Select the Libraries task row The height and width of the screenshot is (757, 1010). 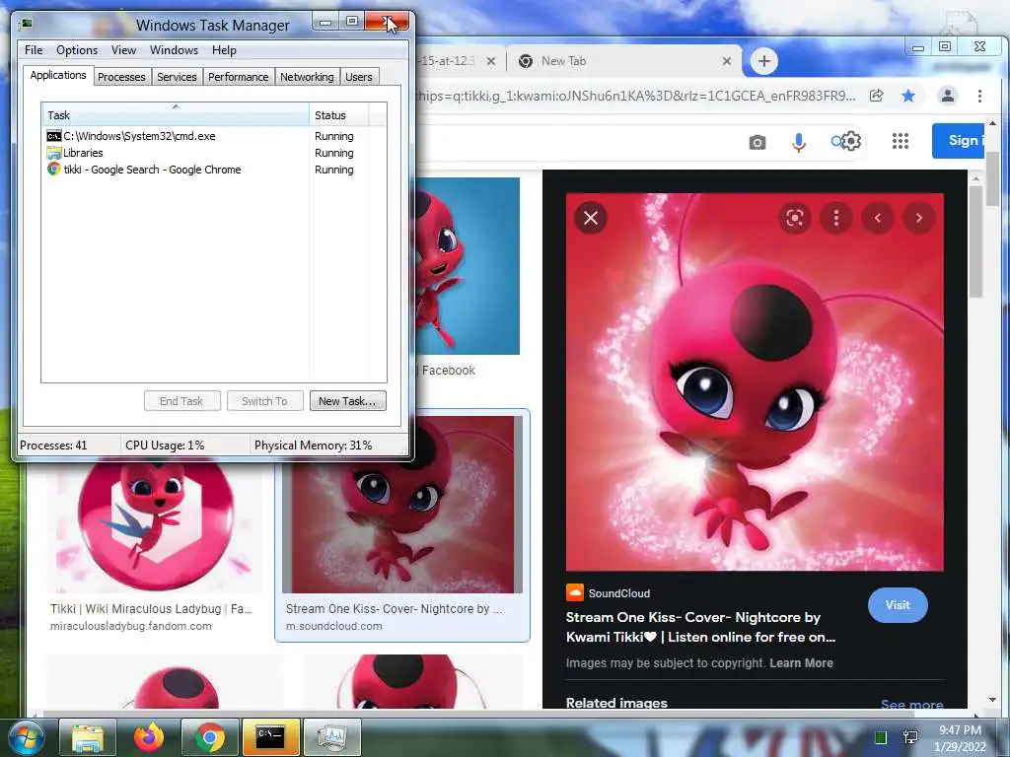coord(213,153)
